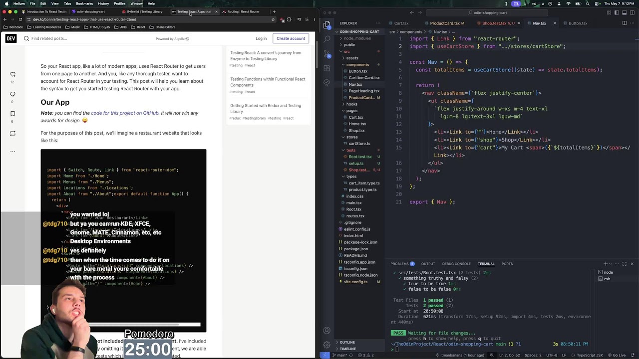Close the Nav.tsx editor tab
The width and height of the screenshot is (639, 359).
[x=554, y=23]
